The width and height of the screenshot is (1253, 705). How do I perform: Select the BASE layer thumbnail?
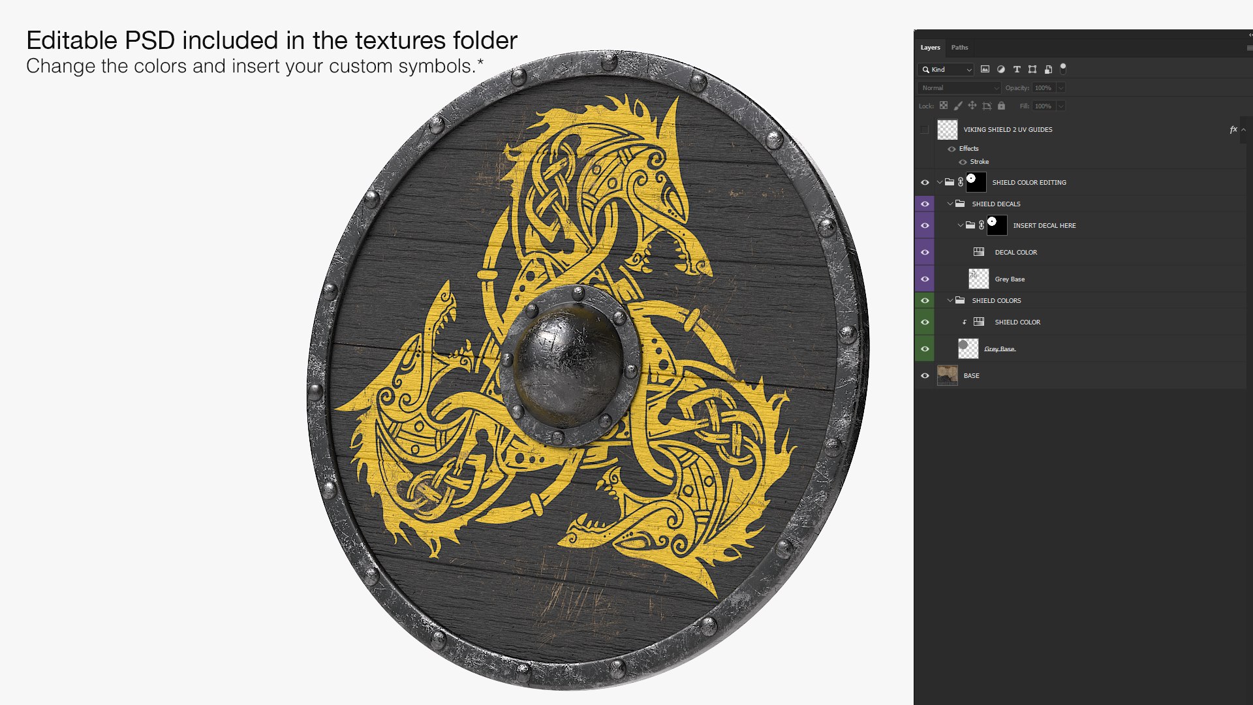pos(948,375)
